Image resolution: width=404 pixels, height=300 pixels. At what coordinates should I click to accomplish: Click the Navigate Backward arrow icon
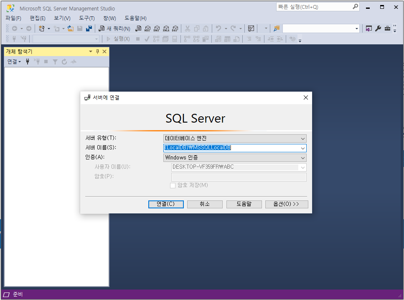(x=15, y=28)
